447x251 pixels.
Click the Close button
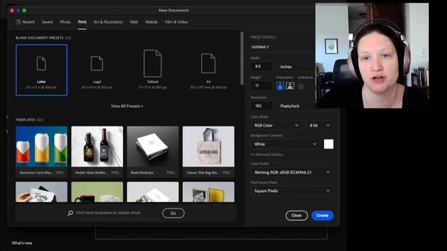tap(296, 215)
